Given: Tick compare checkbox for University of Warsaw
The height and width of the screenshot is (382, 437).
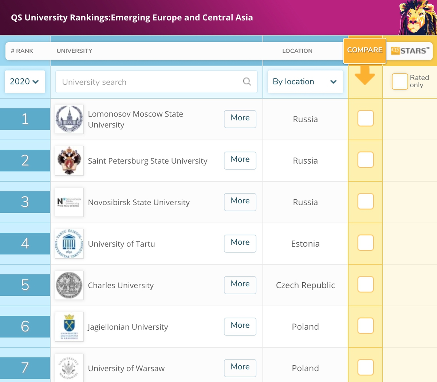Looking at the screenshot, I should pyautogui.click(x=366, y=367).
